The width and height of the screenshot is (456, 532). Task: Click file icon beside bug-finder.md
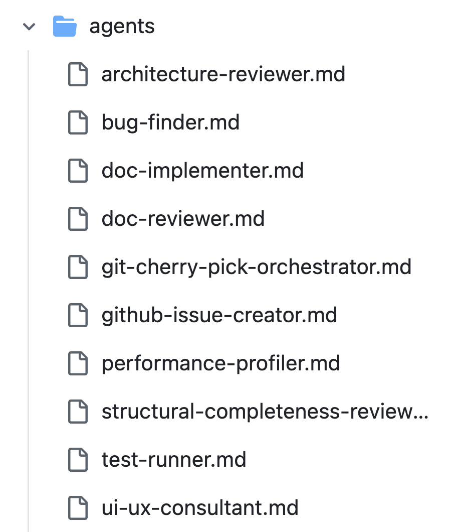[78, 123]
